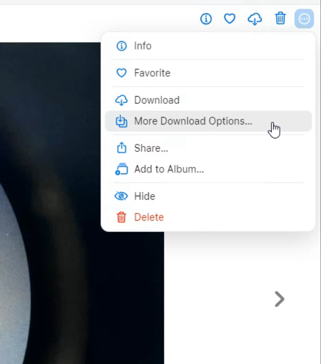The height and width of the screenshot is (364, 321).
Task: Click the cloud download icon in the toolbar
Action: pos(255,19)
